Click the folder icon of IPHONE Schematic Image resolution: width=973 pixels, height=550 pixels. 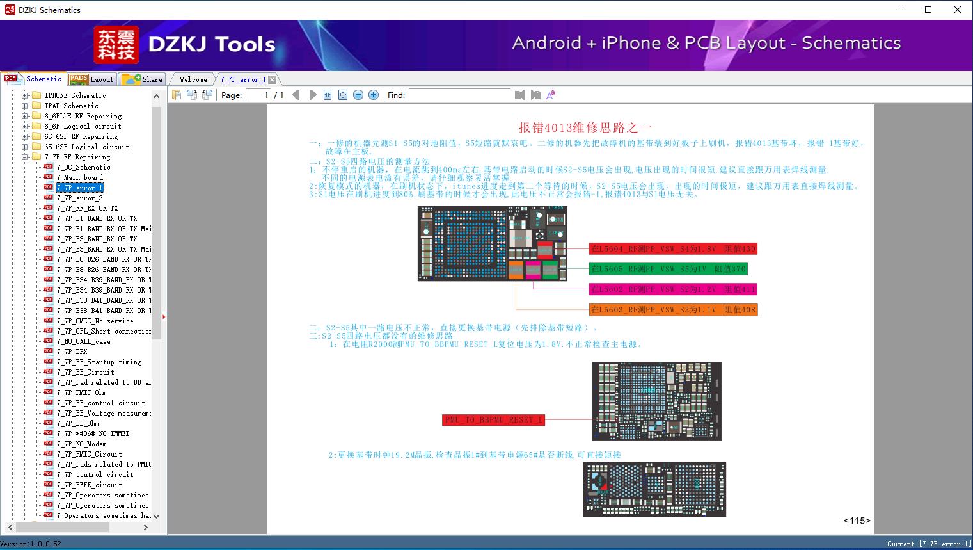click(36, 95)
